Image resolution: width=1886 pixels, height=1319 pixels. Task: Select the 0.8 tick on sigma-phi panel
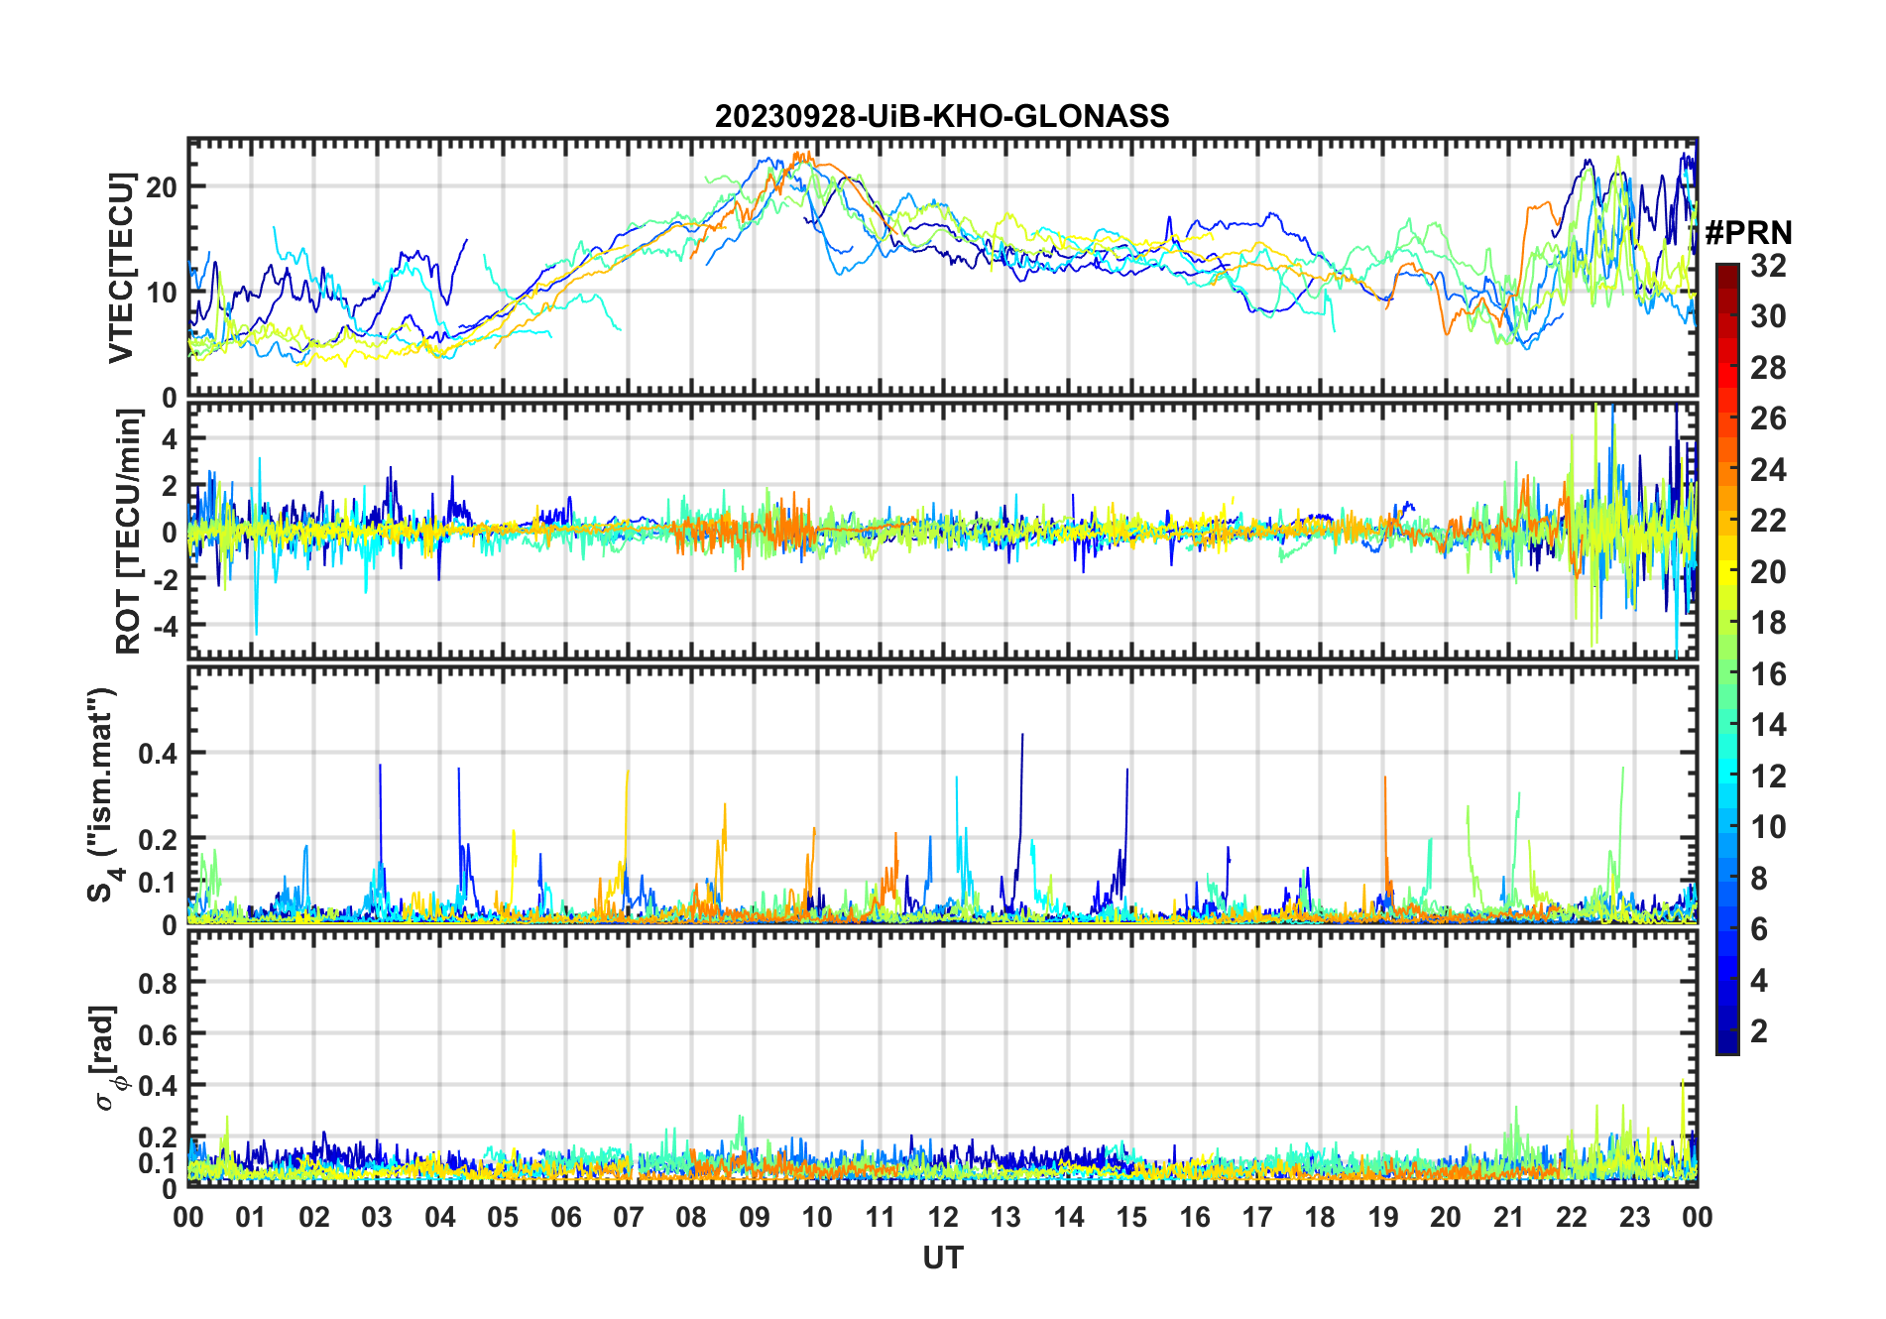pos(158,983)
